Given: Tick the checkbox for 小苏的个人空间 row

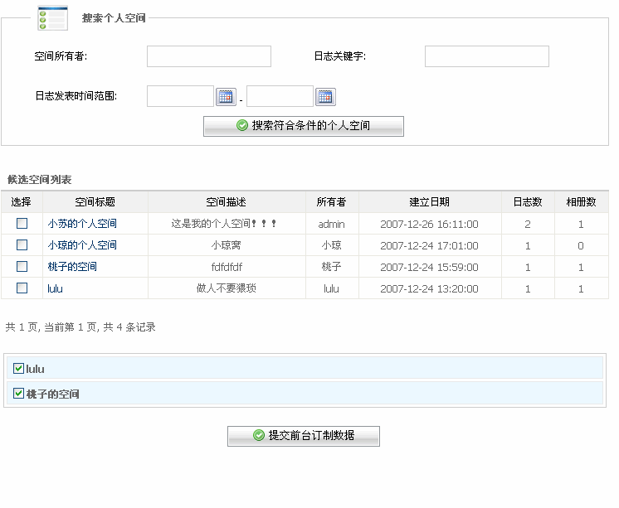Looking at the screenshot, I should 22,224.
